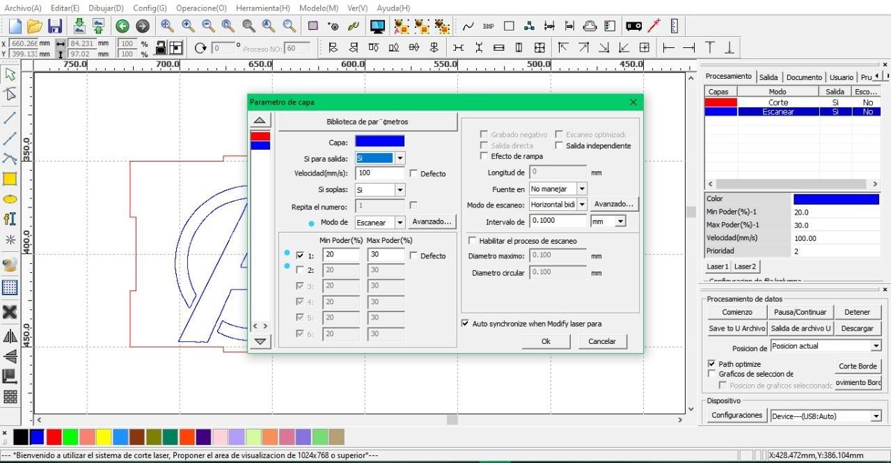Open the Device USB Auto dropdown
The image size is (891, 463).
click(876, 416)
